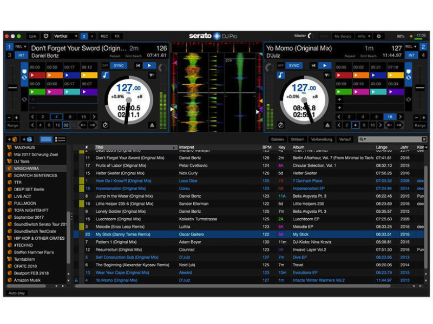
Task: Click deck 1 pitch fader handle
Action: (12, 88)
